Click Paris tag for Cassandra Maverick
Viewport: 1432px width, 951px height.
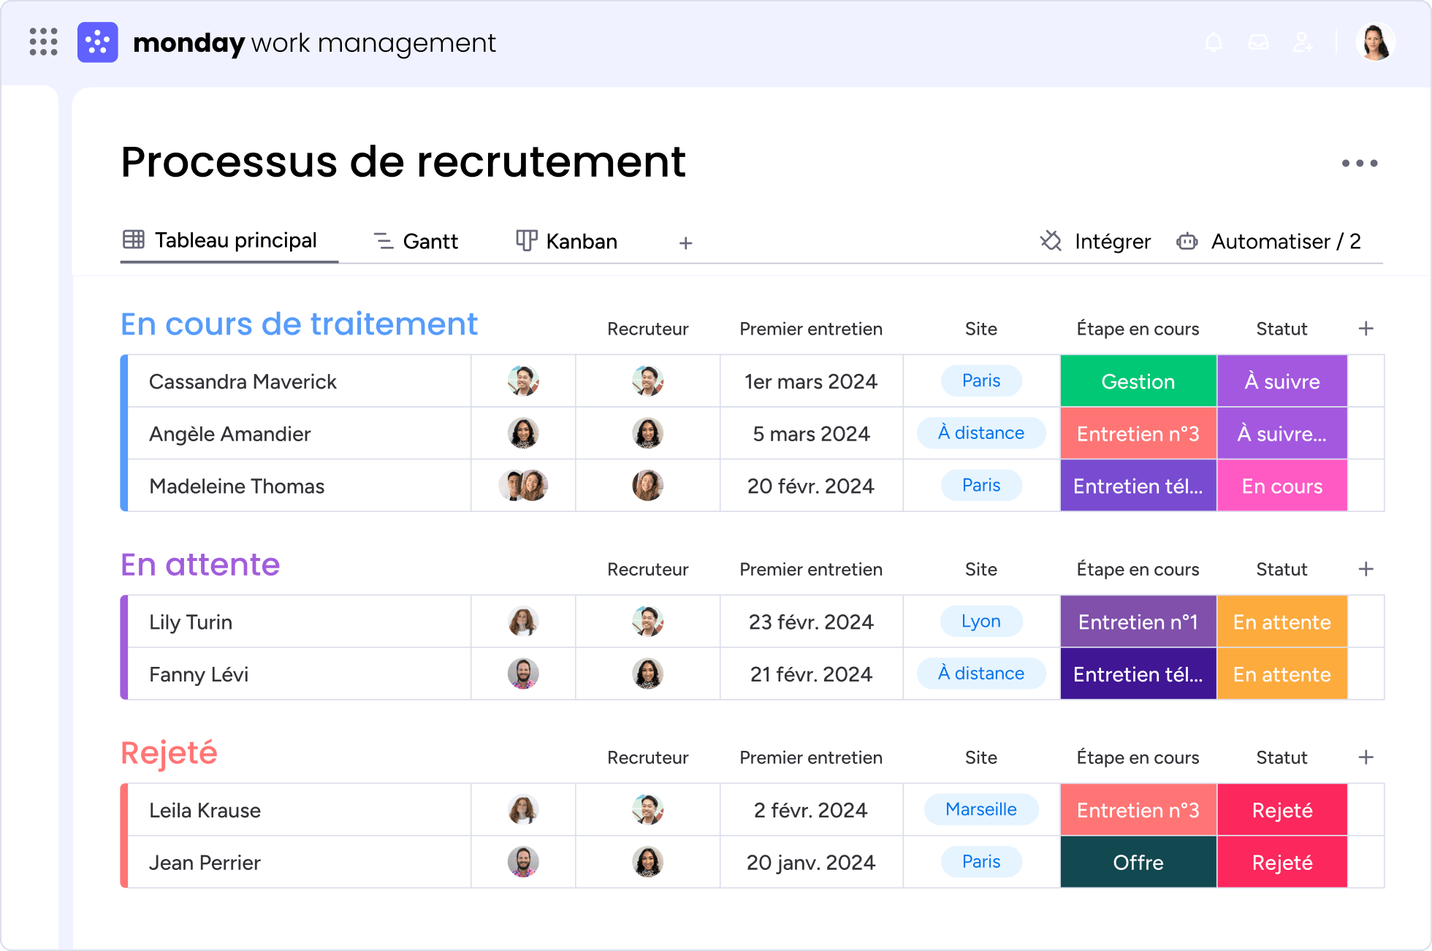(x=981, y=381)
